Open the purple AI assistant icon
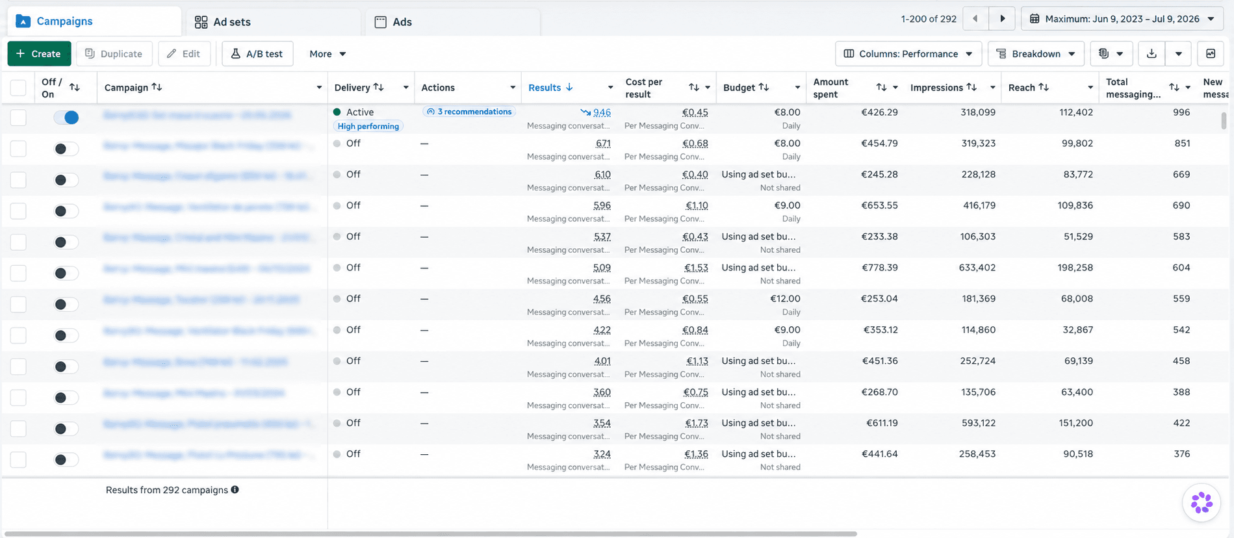This screenshot has height=538, width=1234. tap(1202, 502)
